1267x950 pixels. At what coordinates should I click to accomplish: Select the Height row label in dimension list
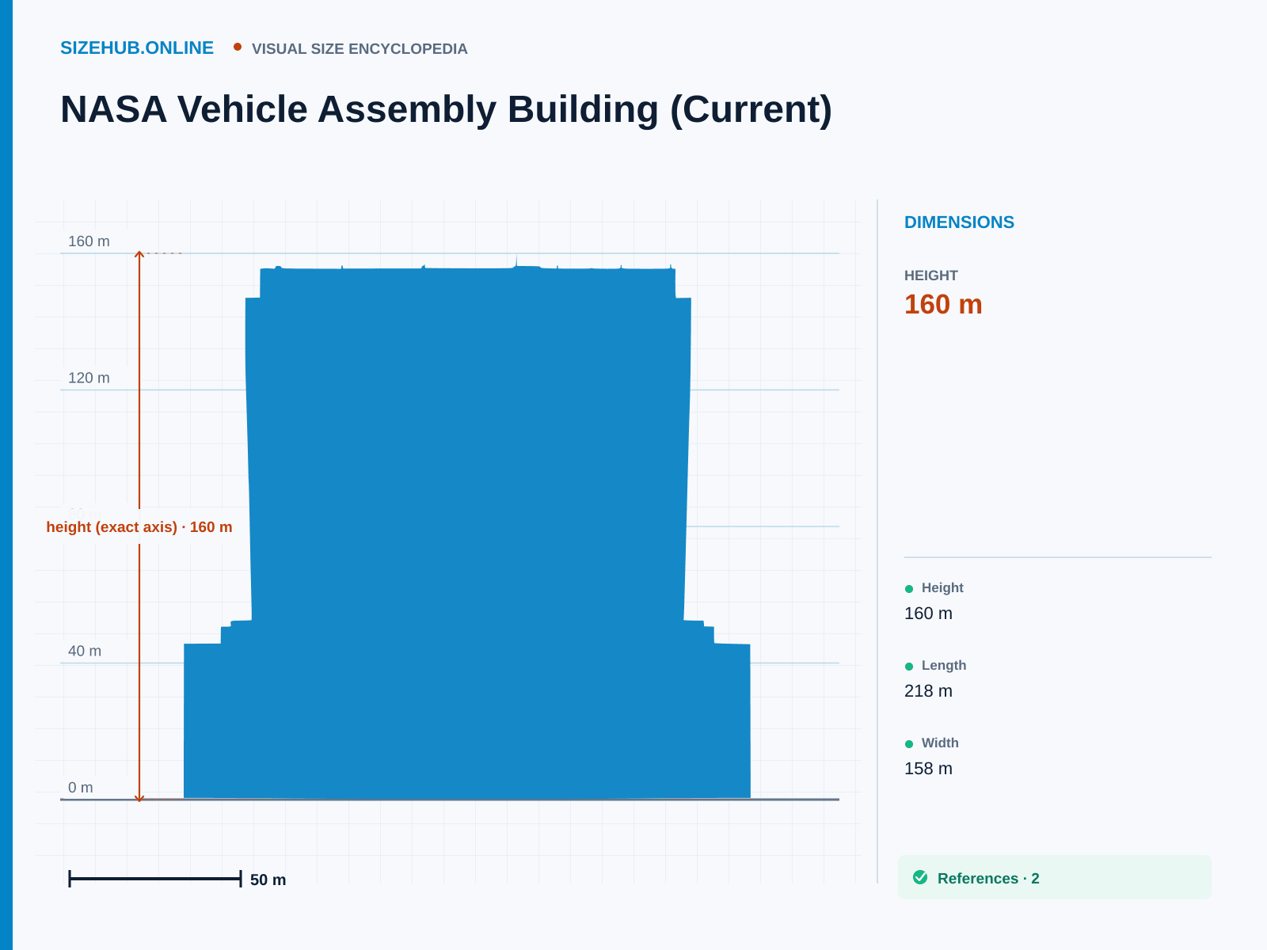[x=942, y=587]
